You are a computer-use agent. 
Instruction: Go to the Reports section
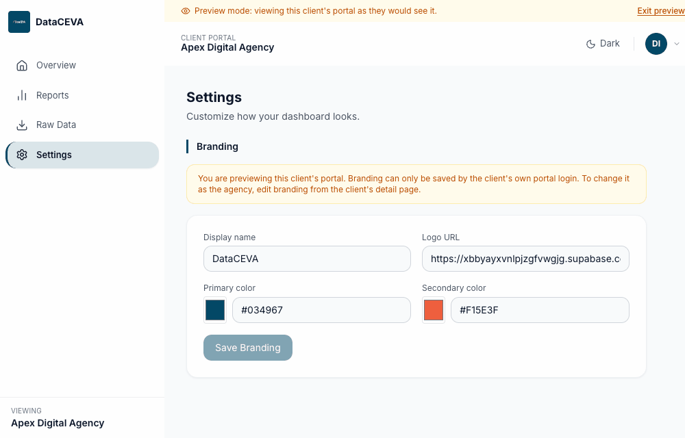pos(82,95)
